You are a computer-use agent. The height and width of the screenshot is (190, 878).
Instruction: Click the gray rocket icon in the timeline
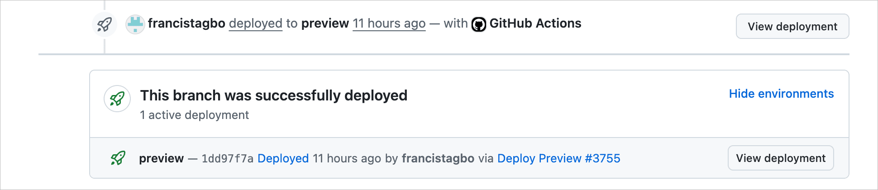tap(105, 24)
